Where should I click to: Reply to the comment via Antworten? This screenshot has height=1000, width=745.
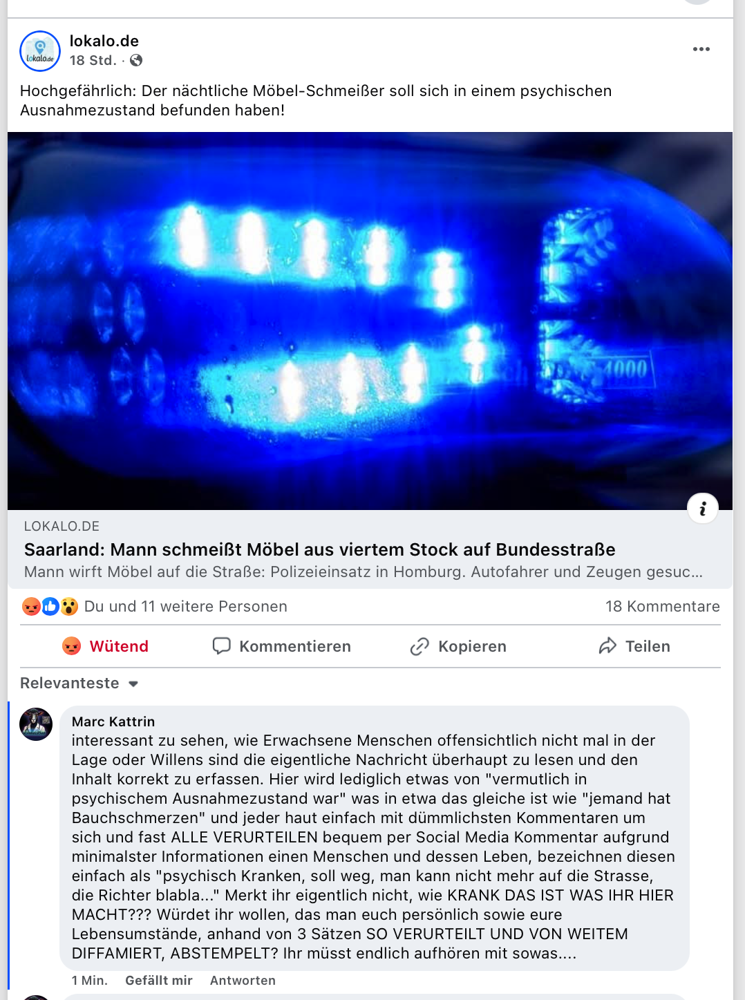[x=243, y=981]
